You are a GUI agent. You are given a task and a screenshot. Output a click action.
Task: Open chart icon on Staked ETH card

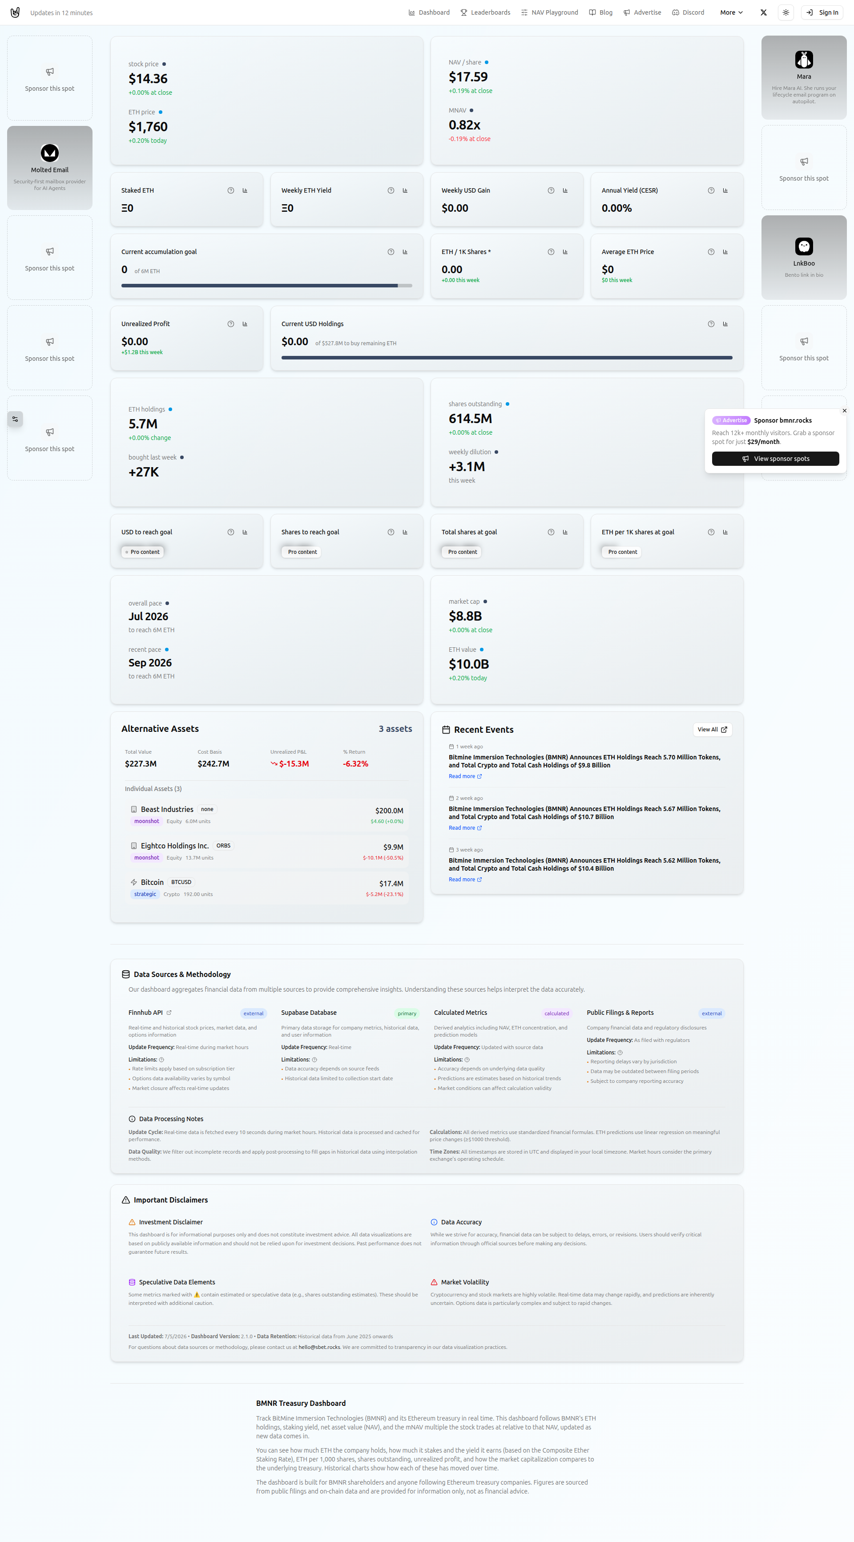coord(245,190)
